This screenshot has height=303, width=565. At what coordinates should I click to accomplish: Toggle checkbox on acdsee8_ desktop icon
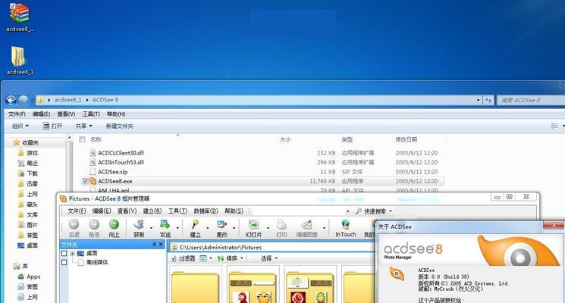(x=13, y=6)
